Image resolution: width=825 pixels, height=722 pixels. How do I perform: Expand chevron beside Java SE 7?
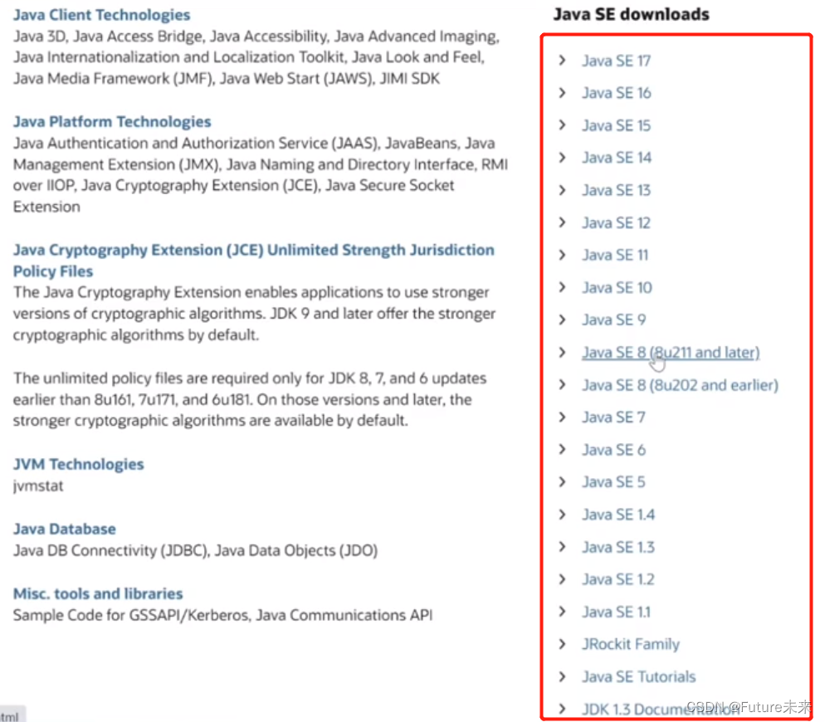tap(563, 417)
